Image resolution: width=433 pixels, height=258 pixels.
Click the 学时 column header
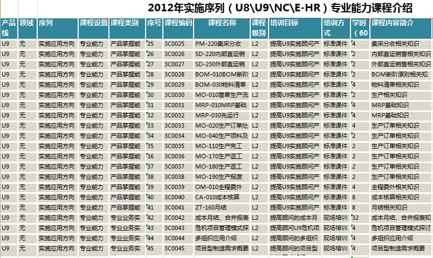click(x=360, y=28)
